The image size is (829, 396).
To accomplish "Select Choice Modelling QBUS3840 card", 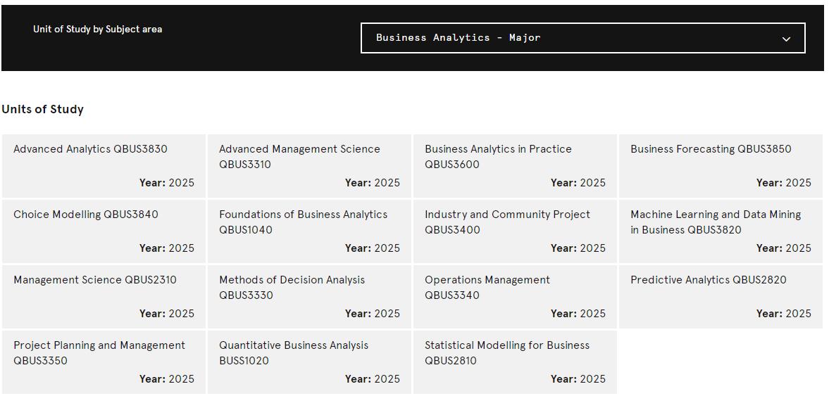I will [x=104, y=231].
